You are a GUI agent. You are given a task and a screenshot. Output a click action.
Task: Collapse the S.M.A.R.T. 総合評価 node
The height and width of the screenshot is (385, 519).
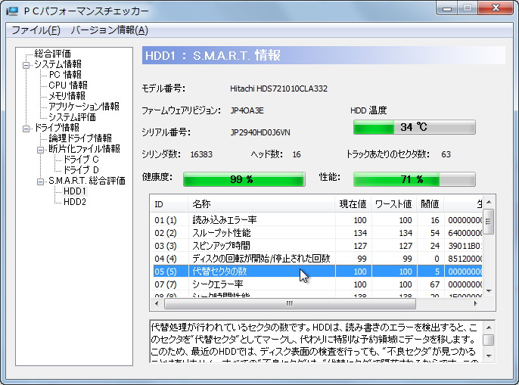click(40, 182)
